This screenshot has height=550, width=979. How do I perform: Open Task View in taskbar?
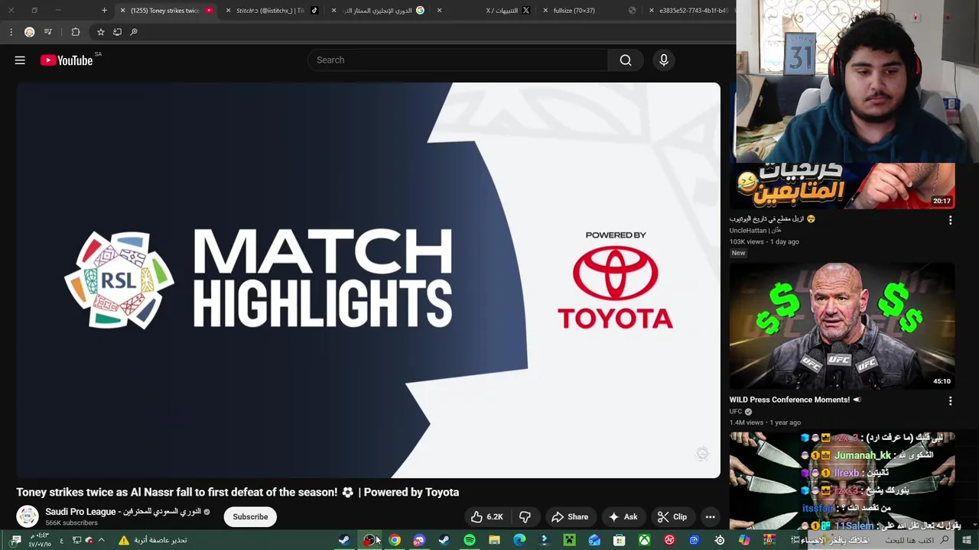tap(795, 540)
